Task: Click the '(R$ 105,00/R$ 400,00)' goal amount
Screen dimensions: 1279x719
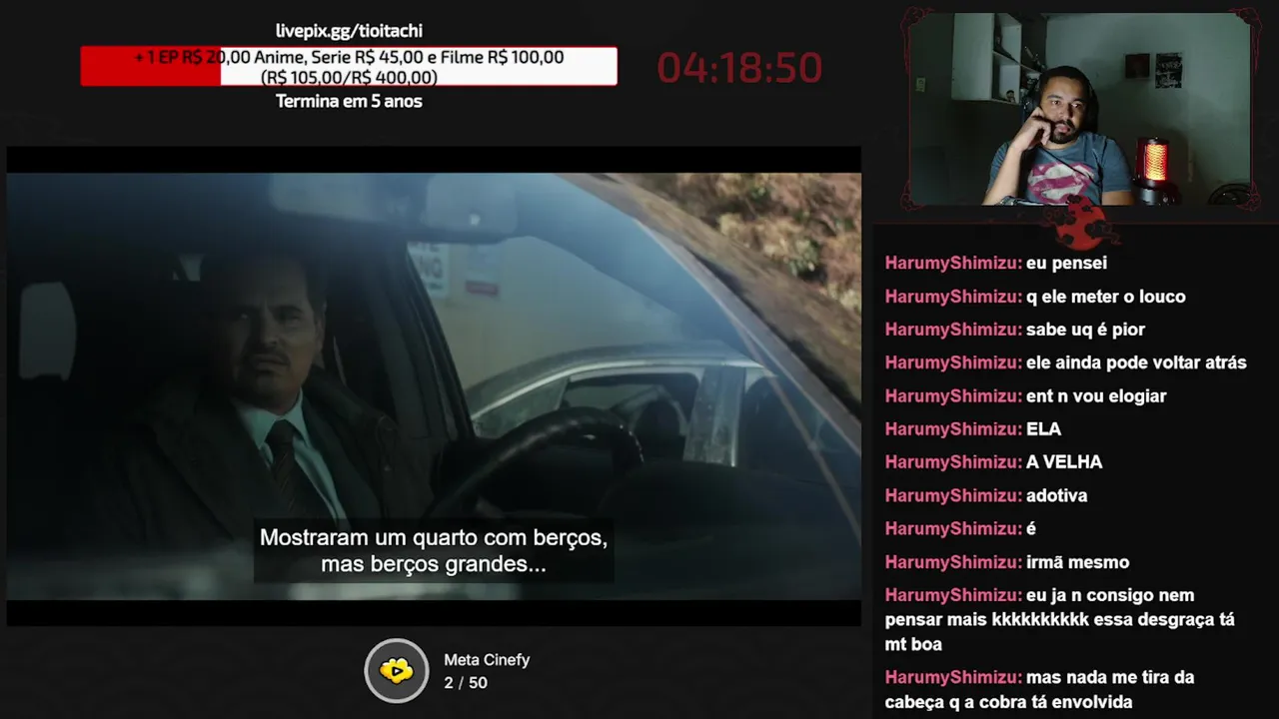Action: click(x=349, y=77)
